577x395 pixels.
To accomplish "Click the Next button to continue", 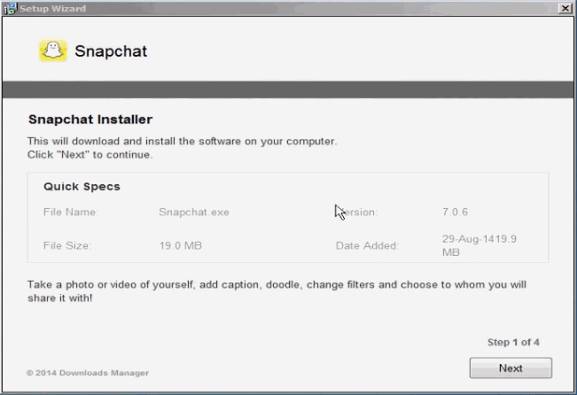I will [x=511, y=368].
